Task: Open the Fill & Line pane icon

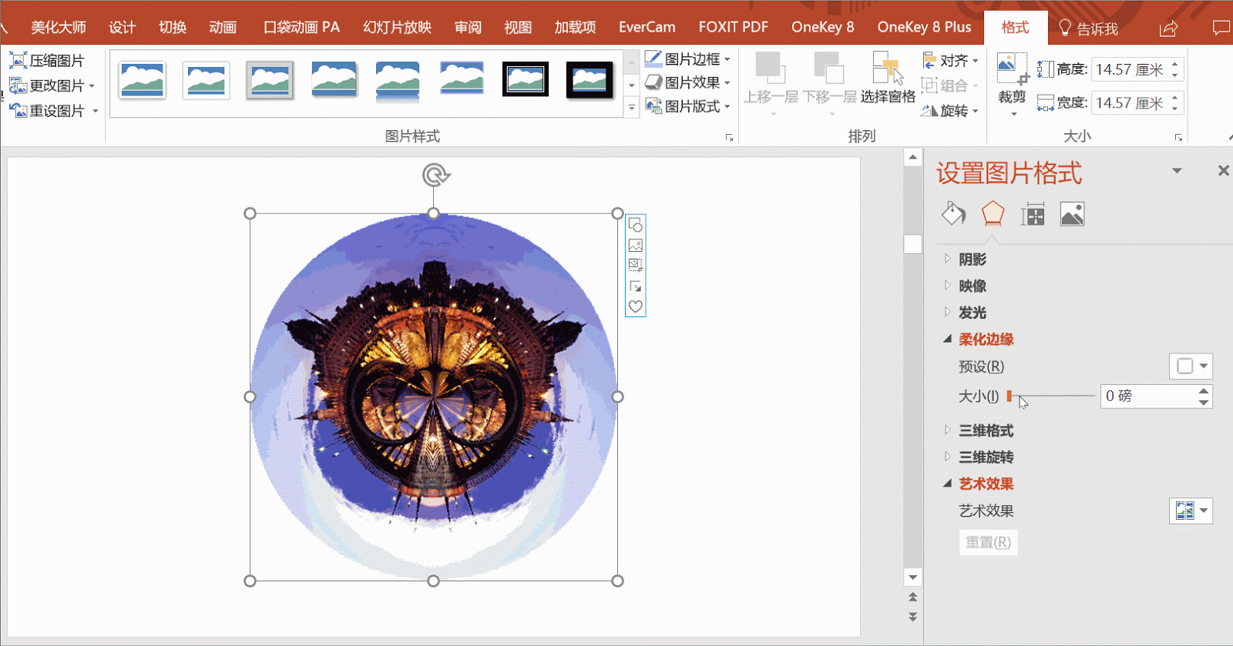Action: pyautogui.click(x=954, y=213)
